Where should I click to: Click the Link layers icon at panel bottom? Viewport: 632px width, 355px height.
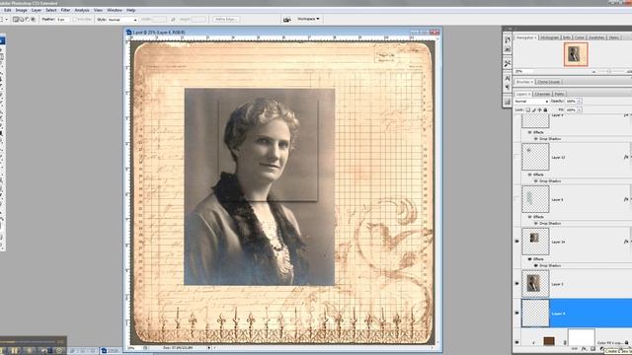click(x=575, y=349)
